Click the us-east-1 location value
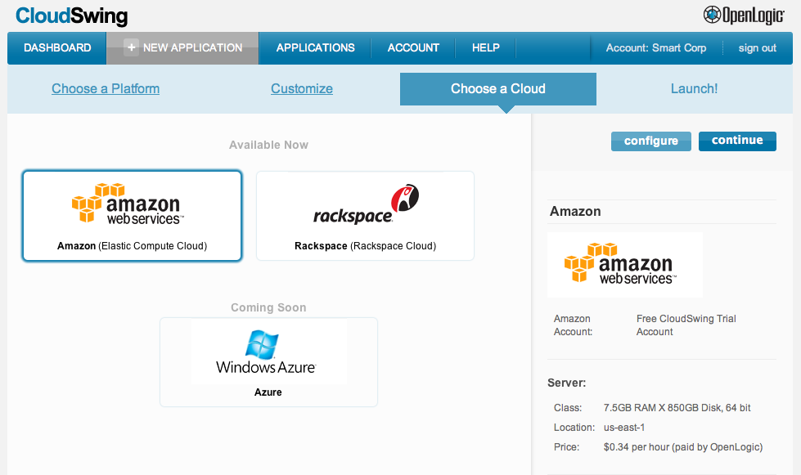The width and height of the screenshot is (801, 475). pyautogui.click(x=624, y=428)
